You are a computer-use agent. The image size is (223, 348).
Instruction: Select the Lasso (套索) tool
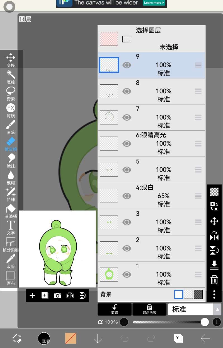11,93
